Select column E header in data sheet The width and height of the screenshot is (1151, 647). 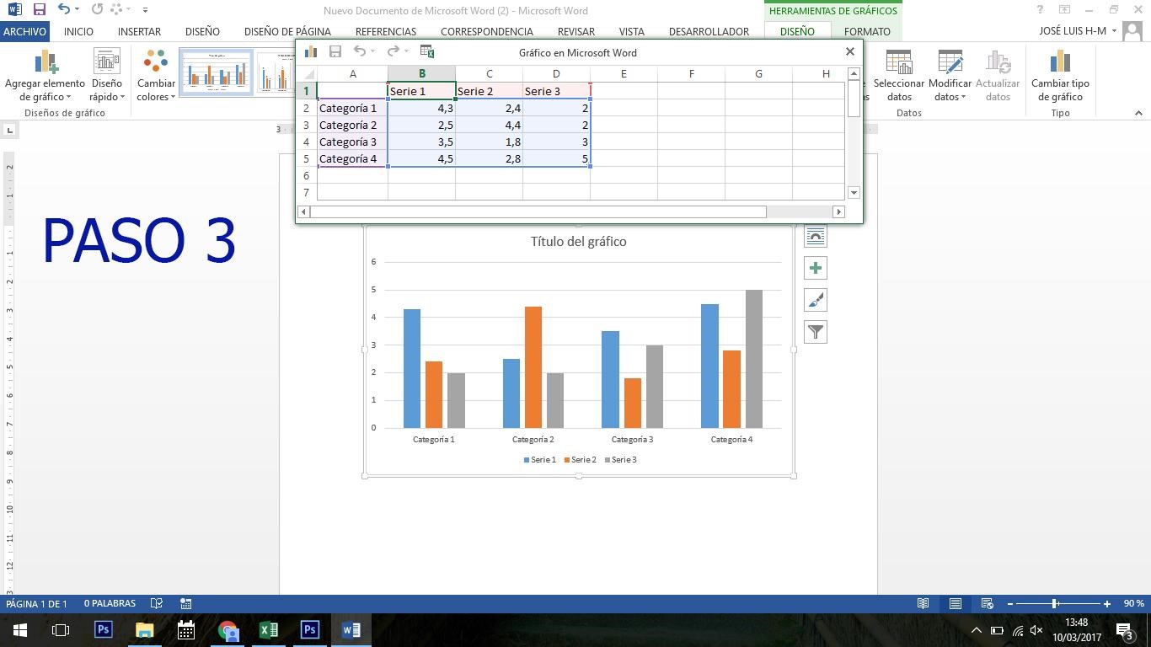624,73
